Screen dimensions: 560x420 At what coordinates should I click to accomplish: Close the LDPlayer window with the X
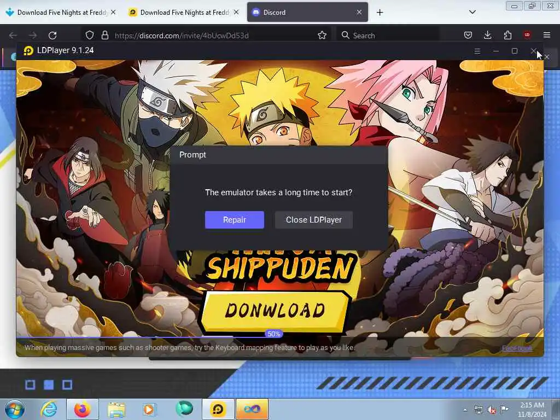point(533,51)
